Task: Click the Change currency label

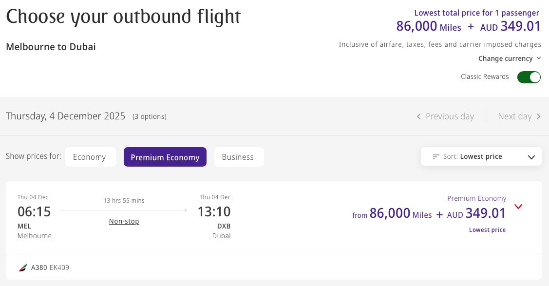Action: [x=505, y=58]
